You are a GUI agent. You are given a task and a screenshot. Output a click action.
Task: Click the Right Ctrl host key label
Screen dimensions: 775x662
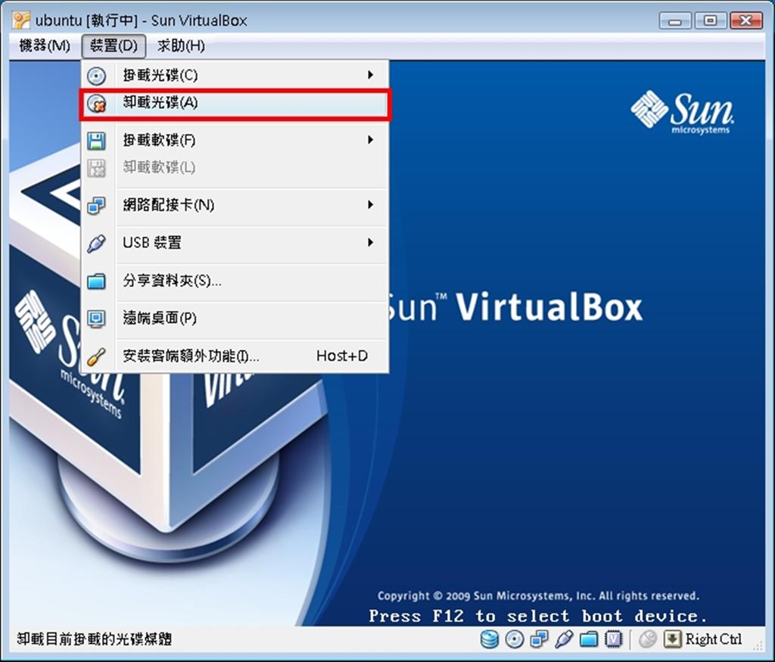[x=713, y=639]
